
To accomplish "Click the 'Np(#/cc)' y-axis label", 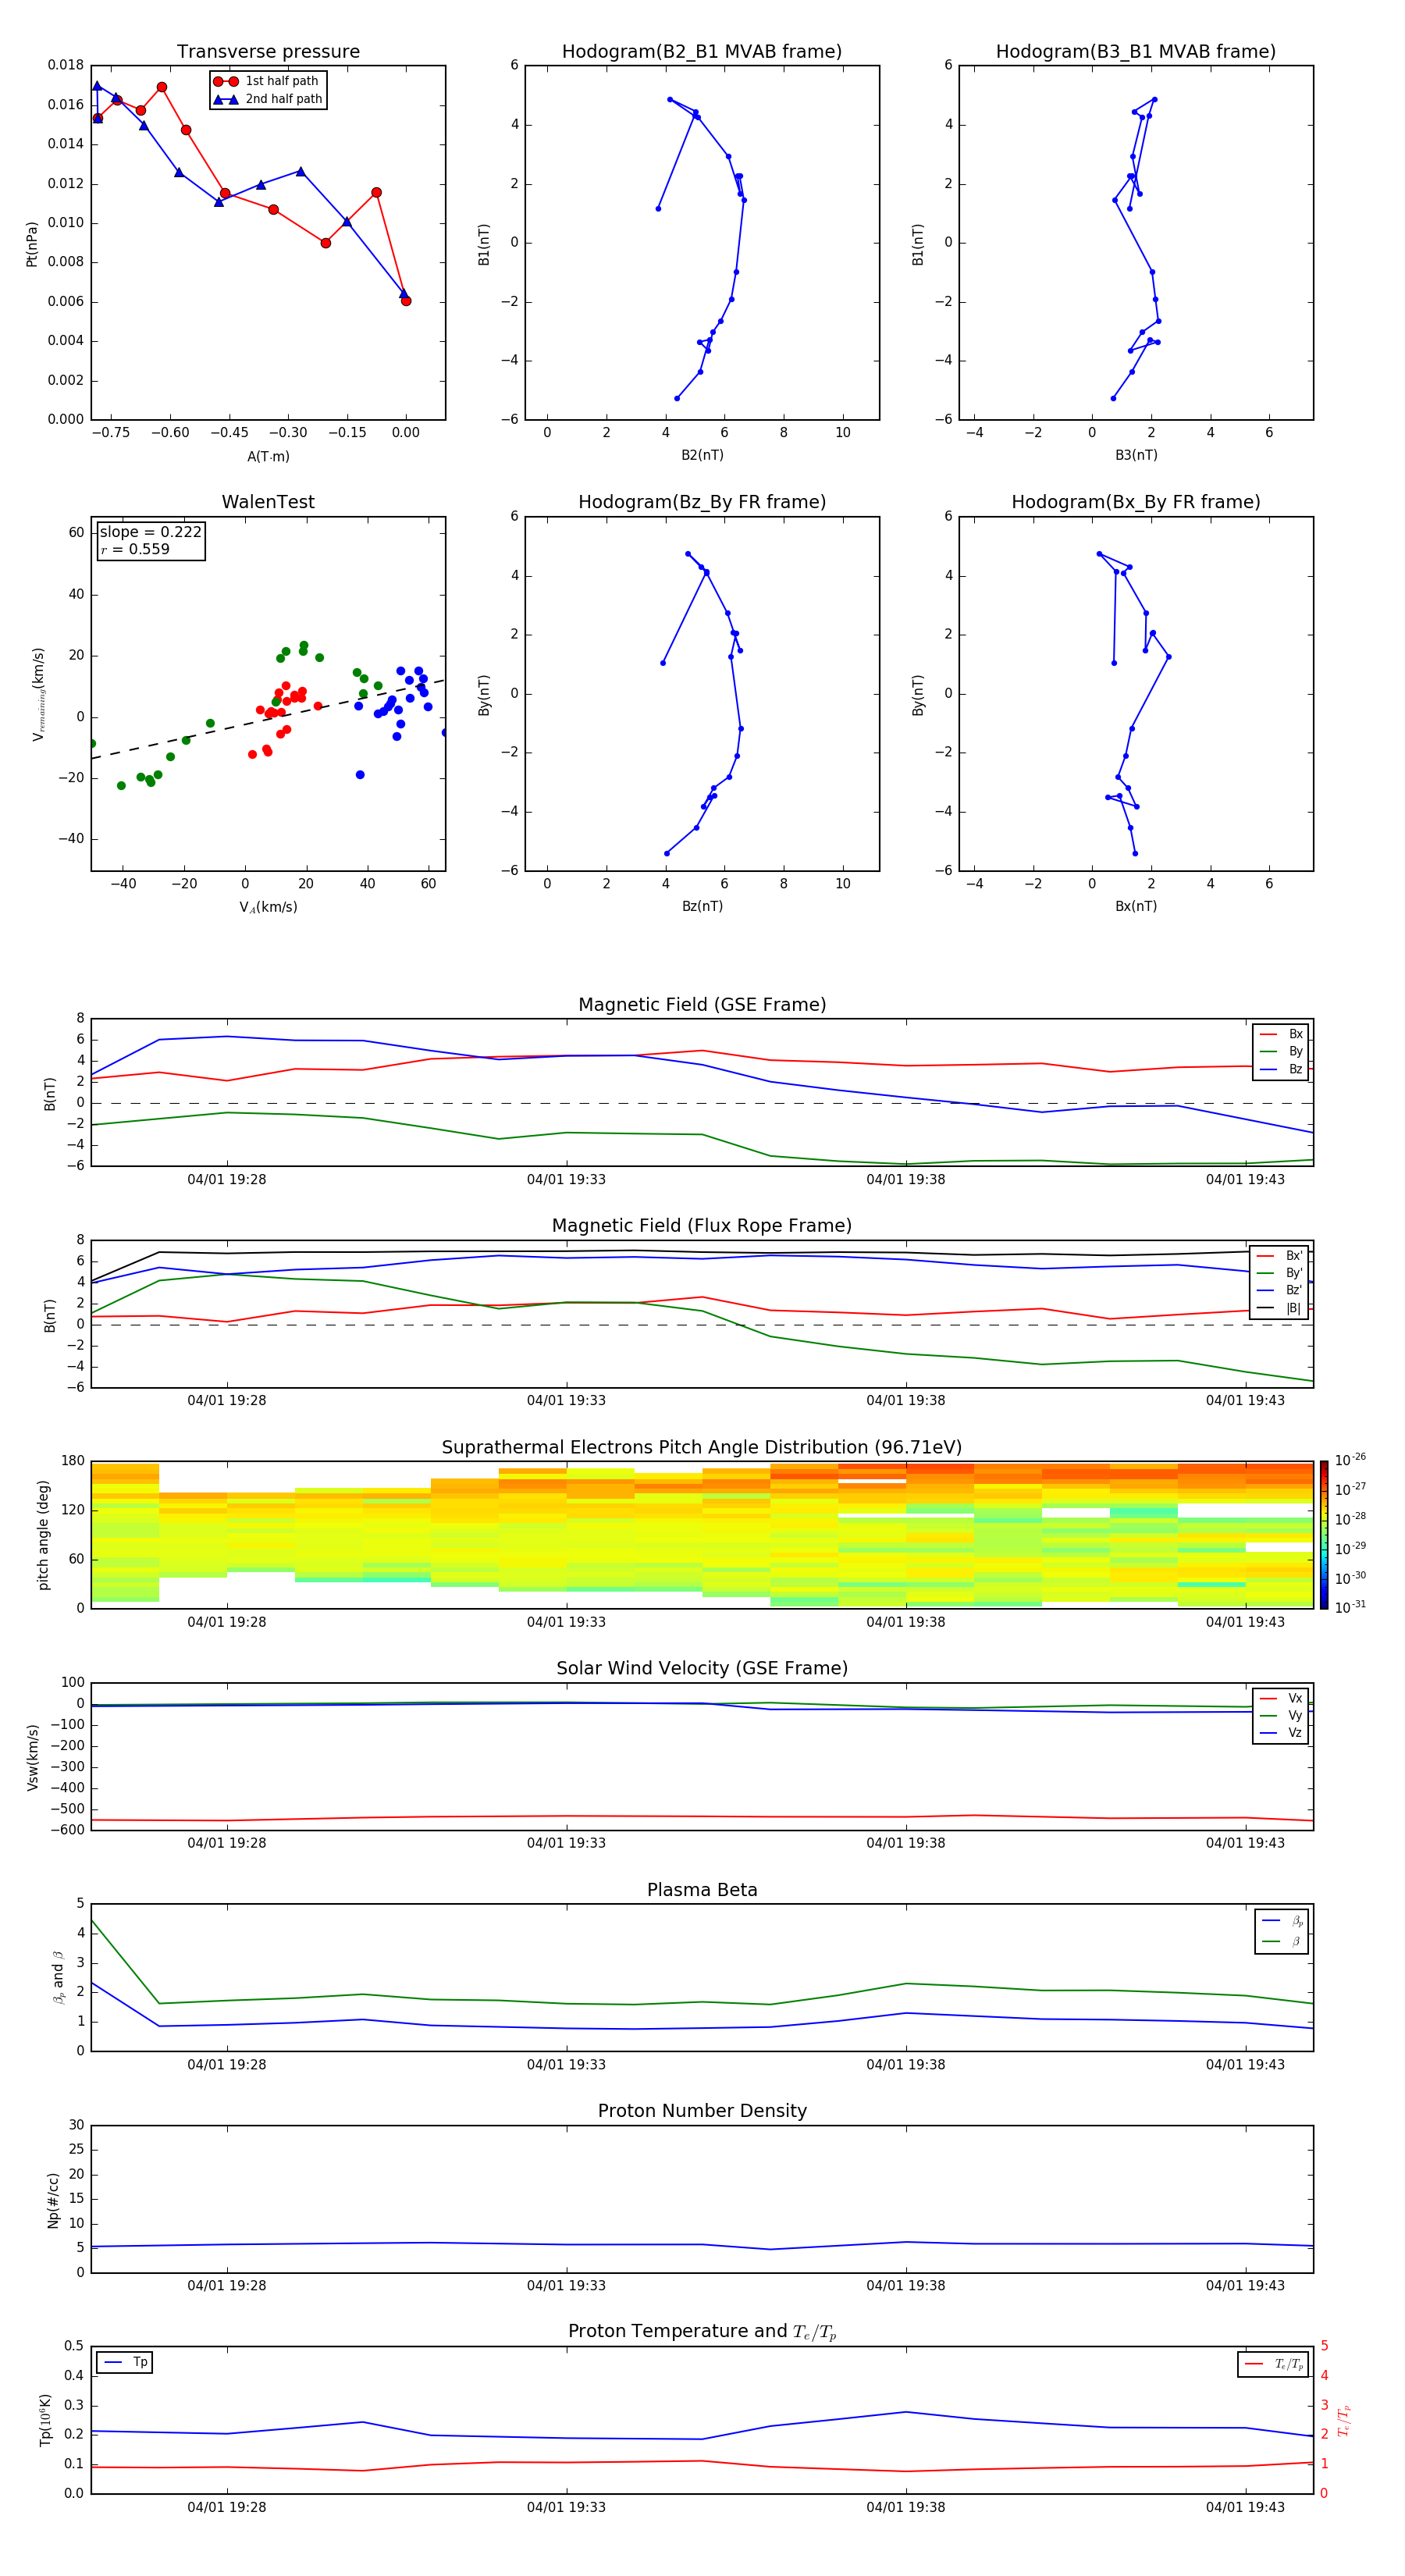I will click(53, 2200).
